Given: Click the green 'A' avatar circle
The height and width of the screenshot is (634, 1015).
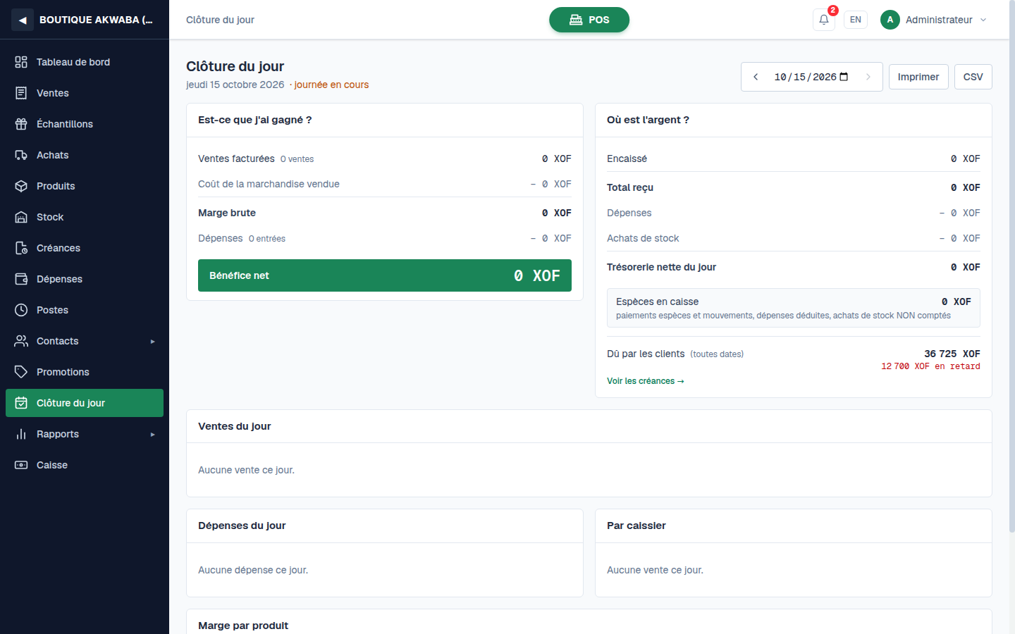Looking at the screenshot, I should [x=890, y=20].
